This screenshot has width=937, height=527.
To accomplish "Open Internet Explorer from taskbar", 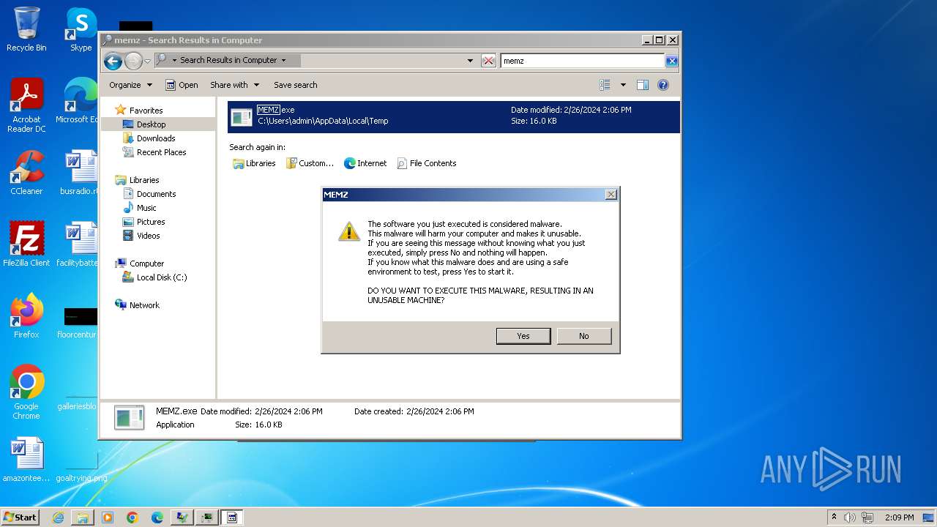I will (58, 517).
